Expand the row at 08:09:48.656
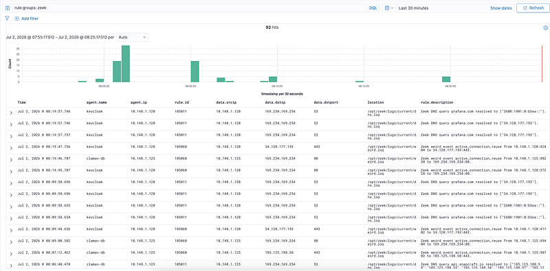Screen dimensions: 550x271 [11, 231]
